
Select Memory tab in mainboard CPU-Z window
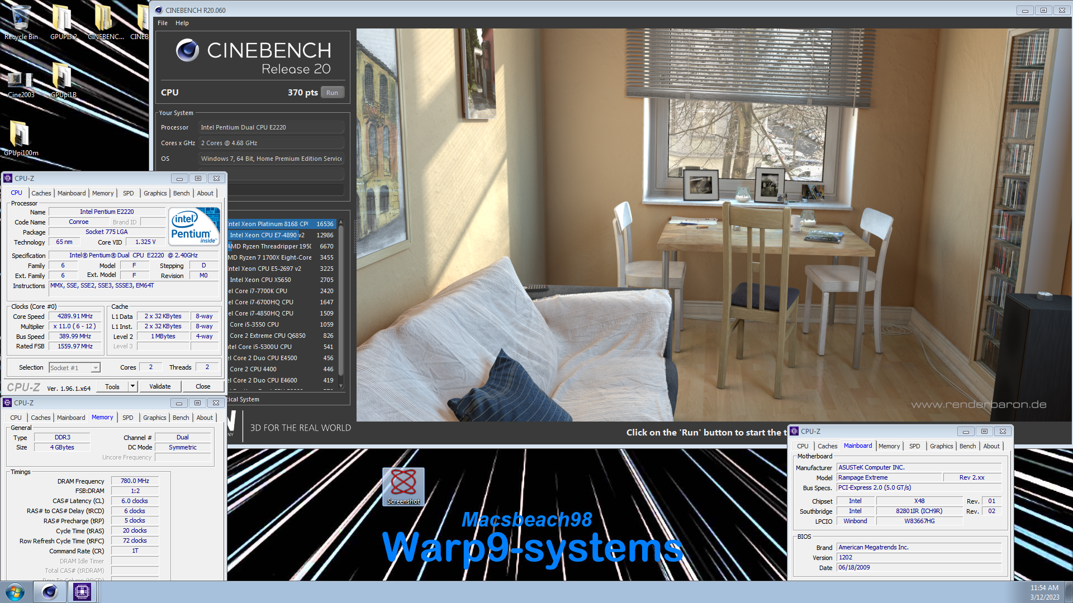(889, 446)
